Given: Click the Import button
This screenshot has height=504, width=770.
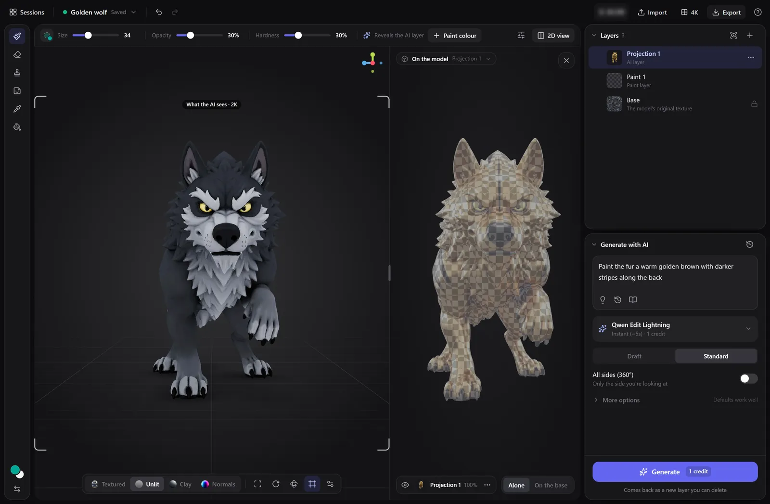Looking at the screenshot, I should [653, 12].
